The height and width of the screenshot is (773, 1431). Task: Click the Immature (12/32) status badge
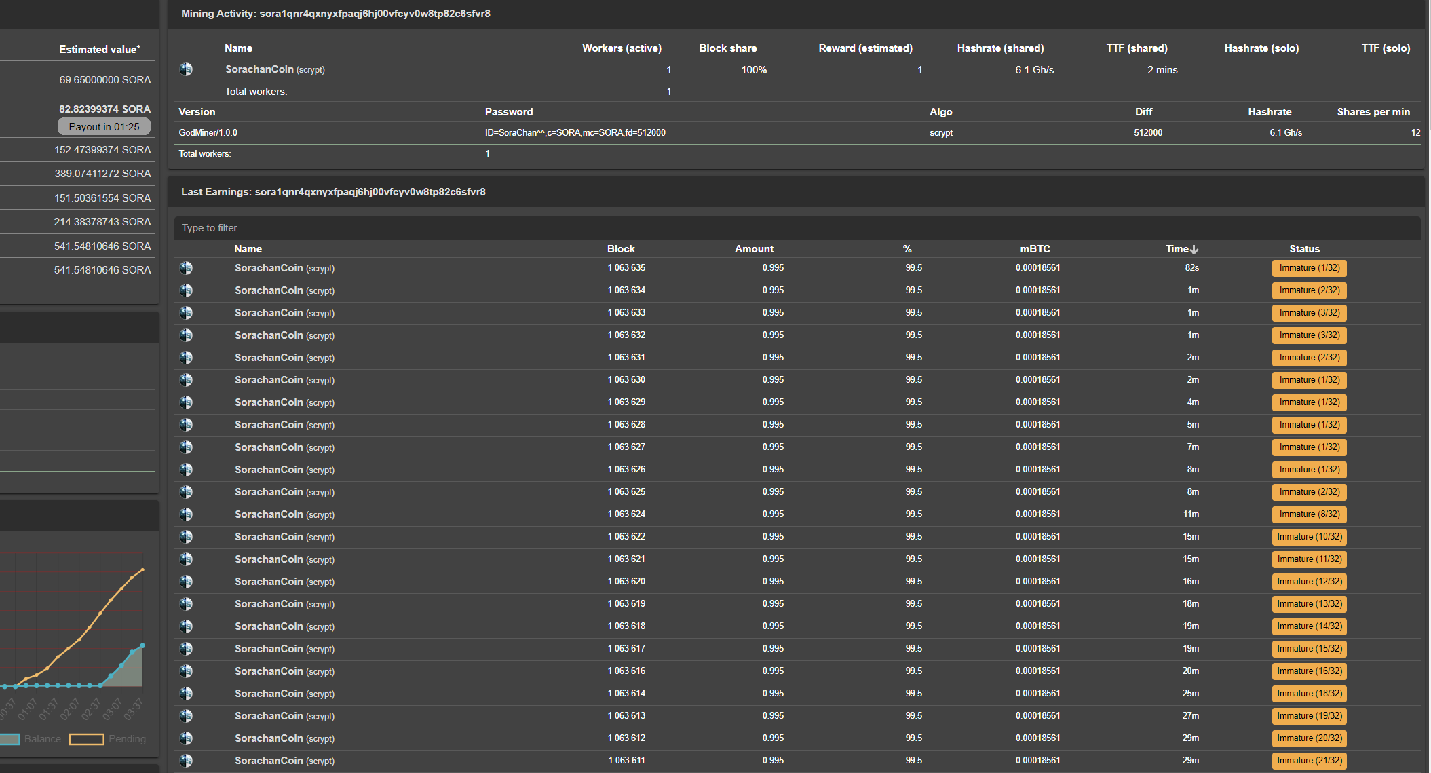1309,582
